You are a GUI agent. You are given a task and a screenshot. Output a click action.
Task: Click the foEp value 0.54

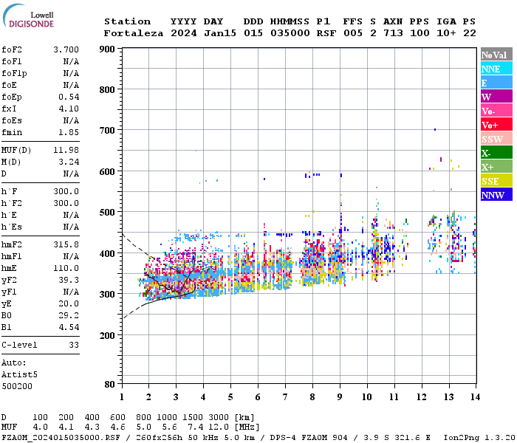(x=69, y=97)
